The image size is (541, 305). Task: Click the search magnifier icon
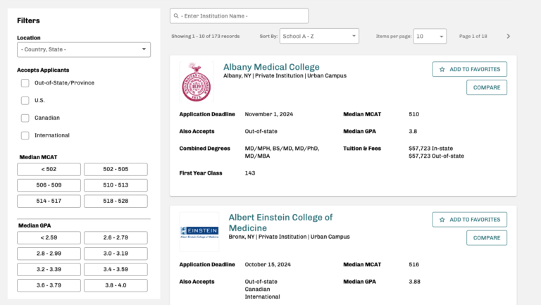tap(176, 16)
